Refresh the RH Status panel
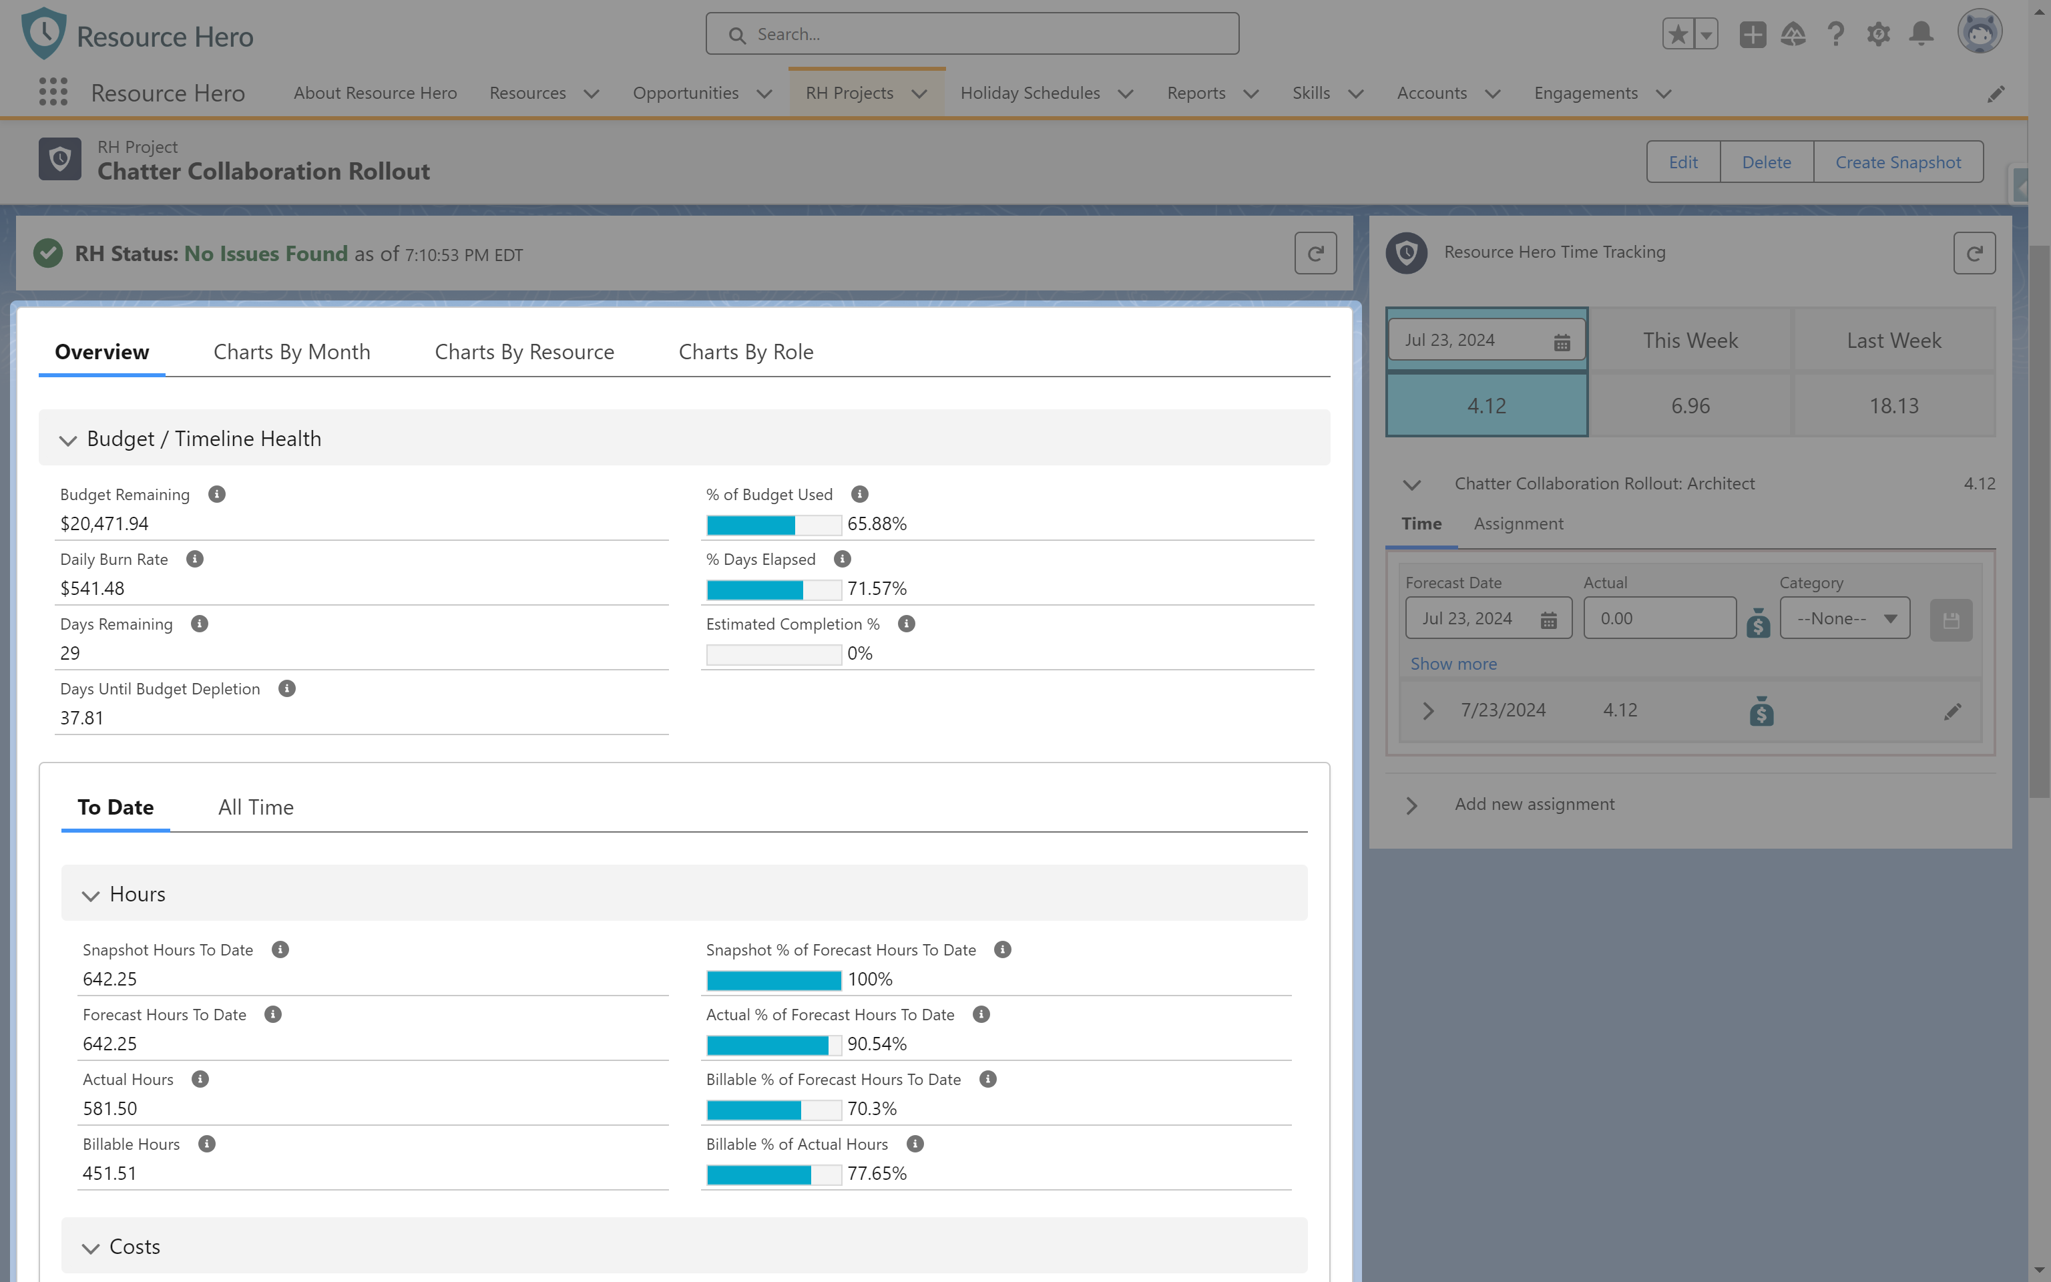This screenshot has width=2051, height=1282. (x=1315, y=252)
